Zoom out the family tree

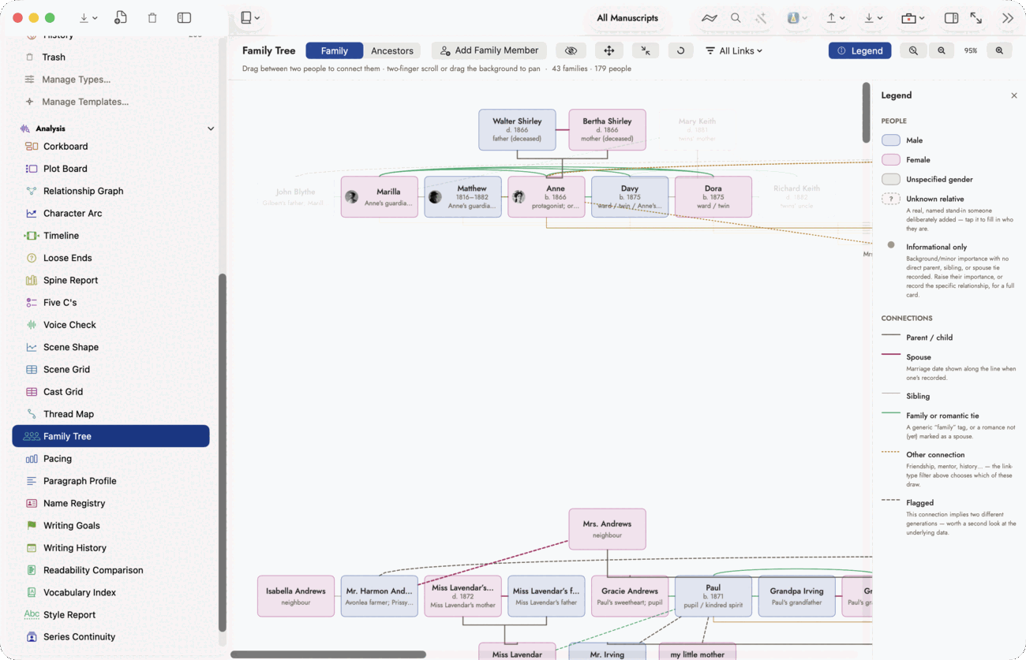[942, 50]
